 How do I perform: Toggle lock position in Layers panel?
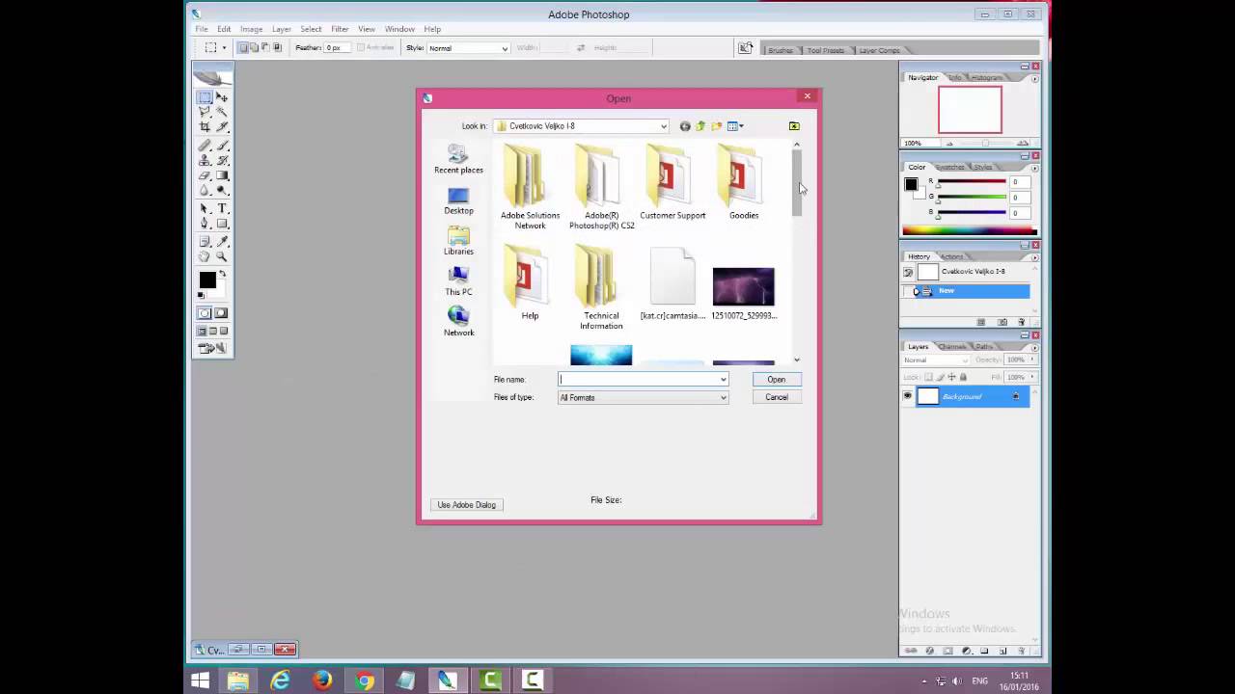tap(951, 377)
